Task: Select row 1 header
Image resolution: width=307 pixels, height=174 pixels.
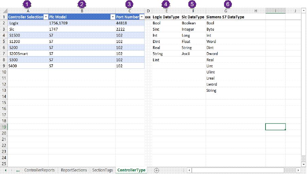Action: [4, 17]
